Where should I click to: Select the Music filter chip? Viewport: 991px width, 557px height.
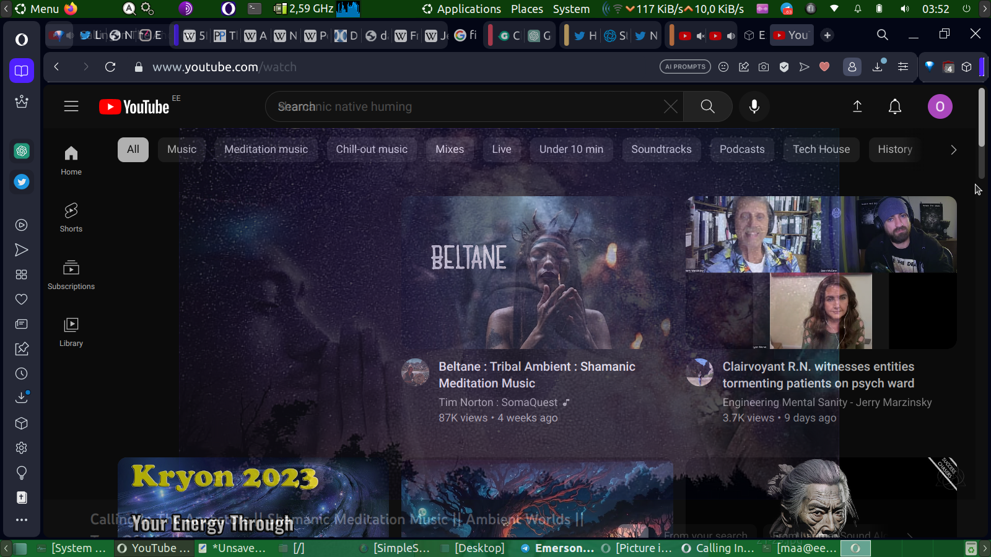point(181,149)
